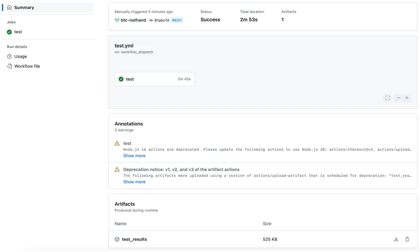This screenshot has height=252, width=420.
Task: Click 'Manually triggered 5 minutes ago' text
Action: (x=144, y=12)
